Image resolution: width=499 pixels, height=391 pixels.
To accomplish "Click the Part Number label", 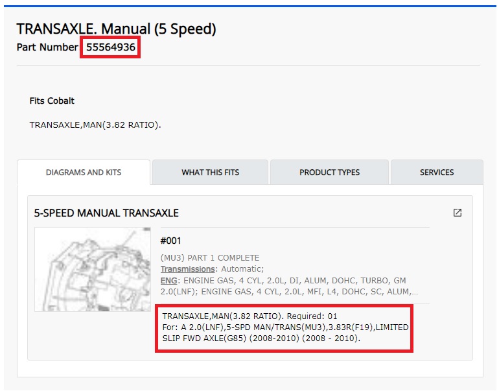I will pos(47,47).
